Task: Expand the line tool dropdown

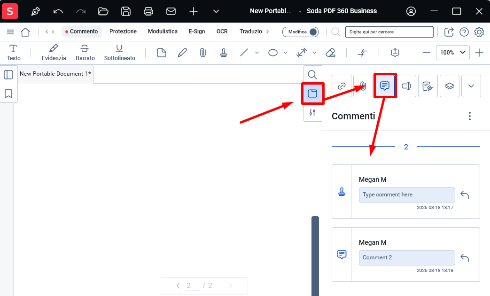Action: 257,53
